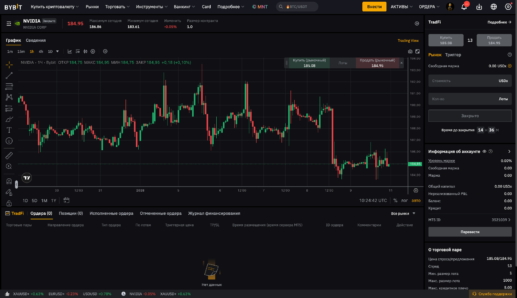The height and width of the screenshot is (298, 517).
Task: Click the Внести deposit button
Action: [374, 7]
